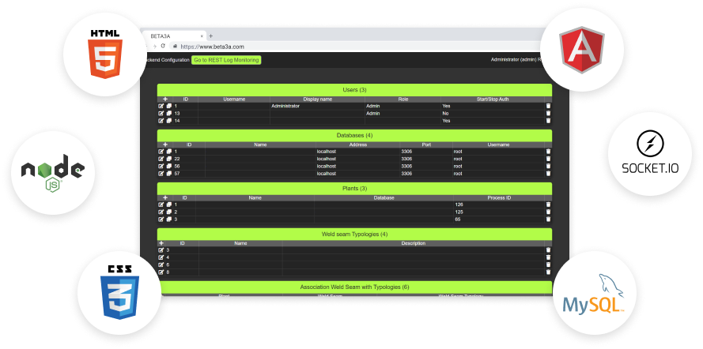Screen dimensions: 703x349
Task: Edit the user with ID 13
Action: pos(161,113)
